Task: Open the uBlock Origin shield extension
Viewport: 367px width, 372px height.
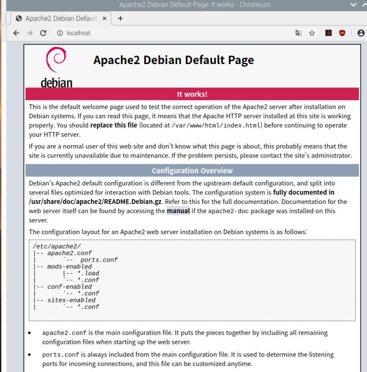Action: [x=342, y=33]
